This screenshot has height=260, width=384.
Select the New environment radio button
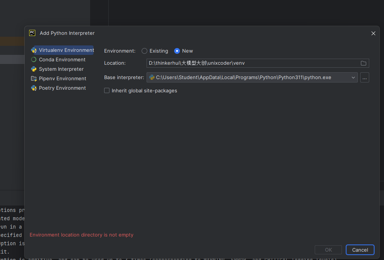(x=177, y=51)
